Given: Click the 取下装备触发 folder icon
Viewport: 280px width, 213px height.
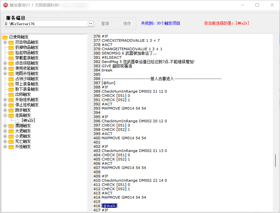Looking at the screenshot, I should pos(11,89).
